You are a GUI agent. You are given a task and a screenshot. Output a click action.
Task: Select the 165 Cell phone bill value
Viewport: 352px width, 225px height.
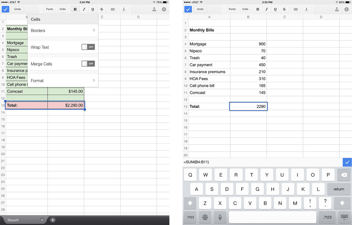pos(248,86)
